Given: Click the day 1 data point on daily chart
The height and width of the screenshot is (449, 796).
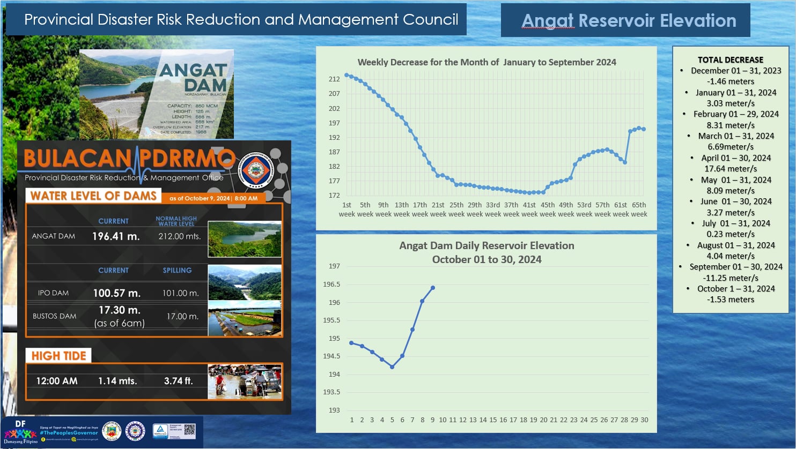Looking at the screenshot, I should pos(351,343).
